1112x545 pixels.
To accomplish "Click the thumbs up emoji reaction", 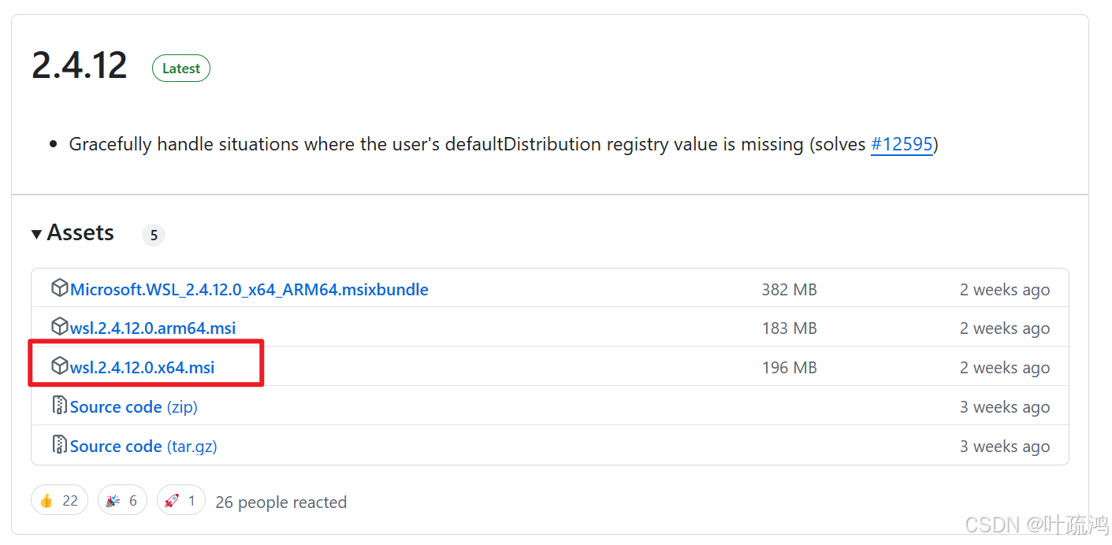I will coord(59,500).
